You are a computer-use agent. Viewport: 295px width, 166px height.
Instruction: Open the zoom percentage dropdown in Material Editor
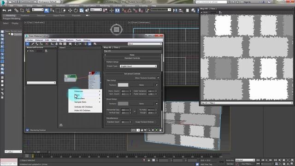138,130
